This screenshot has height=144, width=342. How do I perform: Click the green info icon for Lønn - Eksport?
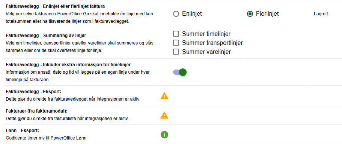164,135
